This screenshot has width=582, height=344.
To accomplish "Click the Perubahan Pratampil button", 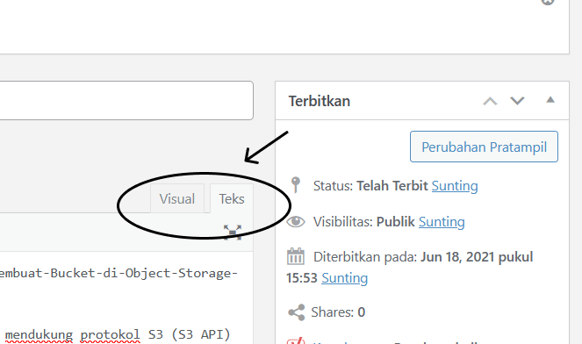I will (x=484, y=147).
